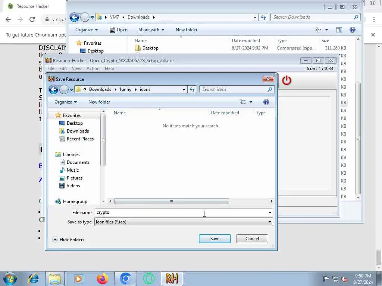Click funny in the dialog breadcrumb path
This screenshot has width=382, height=286.
point(125,89)
